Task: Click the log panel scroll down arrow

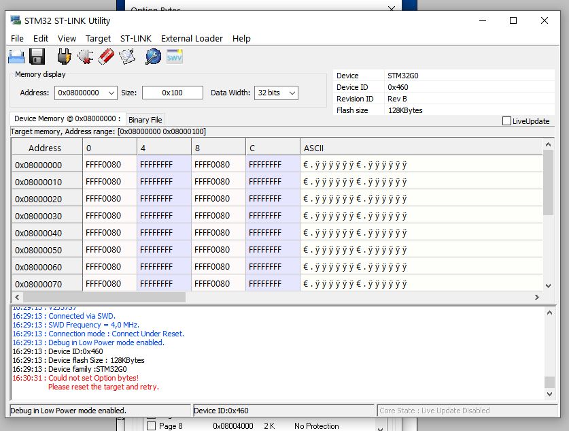Action: tap(549, 394)
